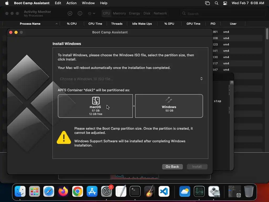Click Boot Camp Assistant icon in the Dock
This screenshot has height=202, width=269.
[x=214, y=191]
